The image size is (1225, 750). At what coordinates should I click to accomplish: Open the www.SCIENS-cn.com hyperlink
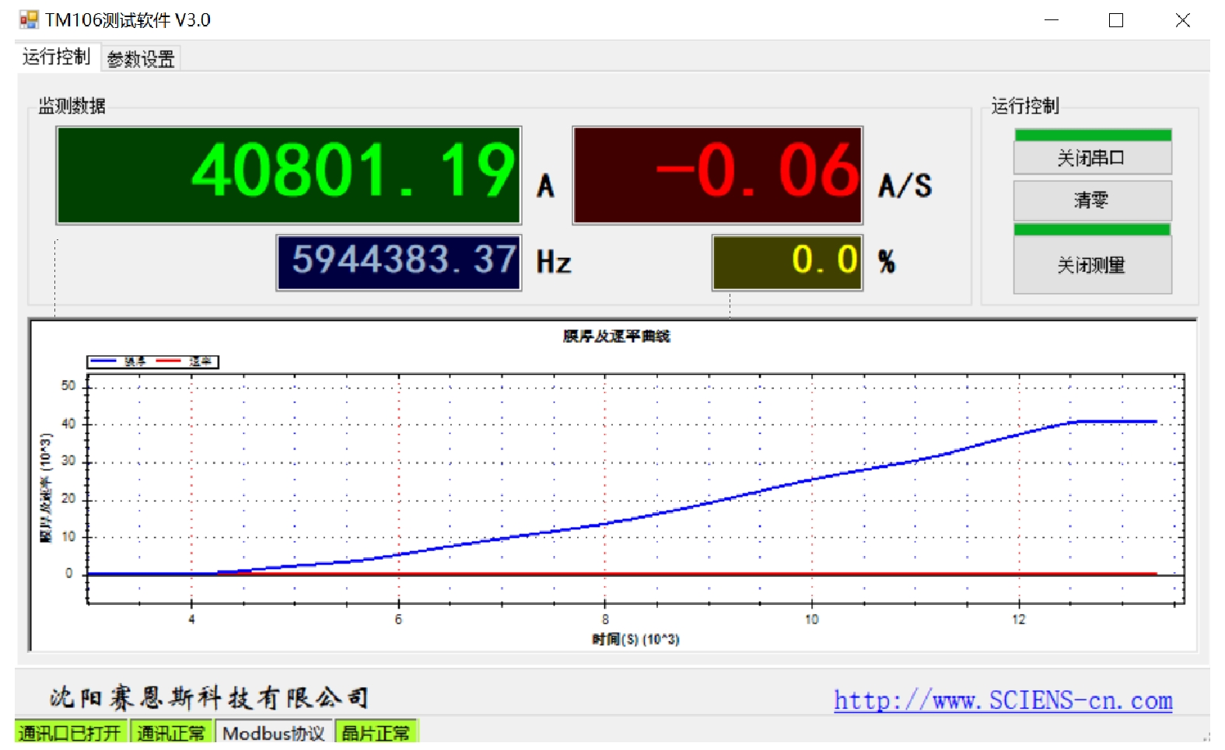pyautogui.click(x=1003, y=700)
